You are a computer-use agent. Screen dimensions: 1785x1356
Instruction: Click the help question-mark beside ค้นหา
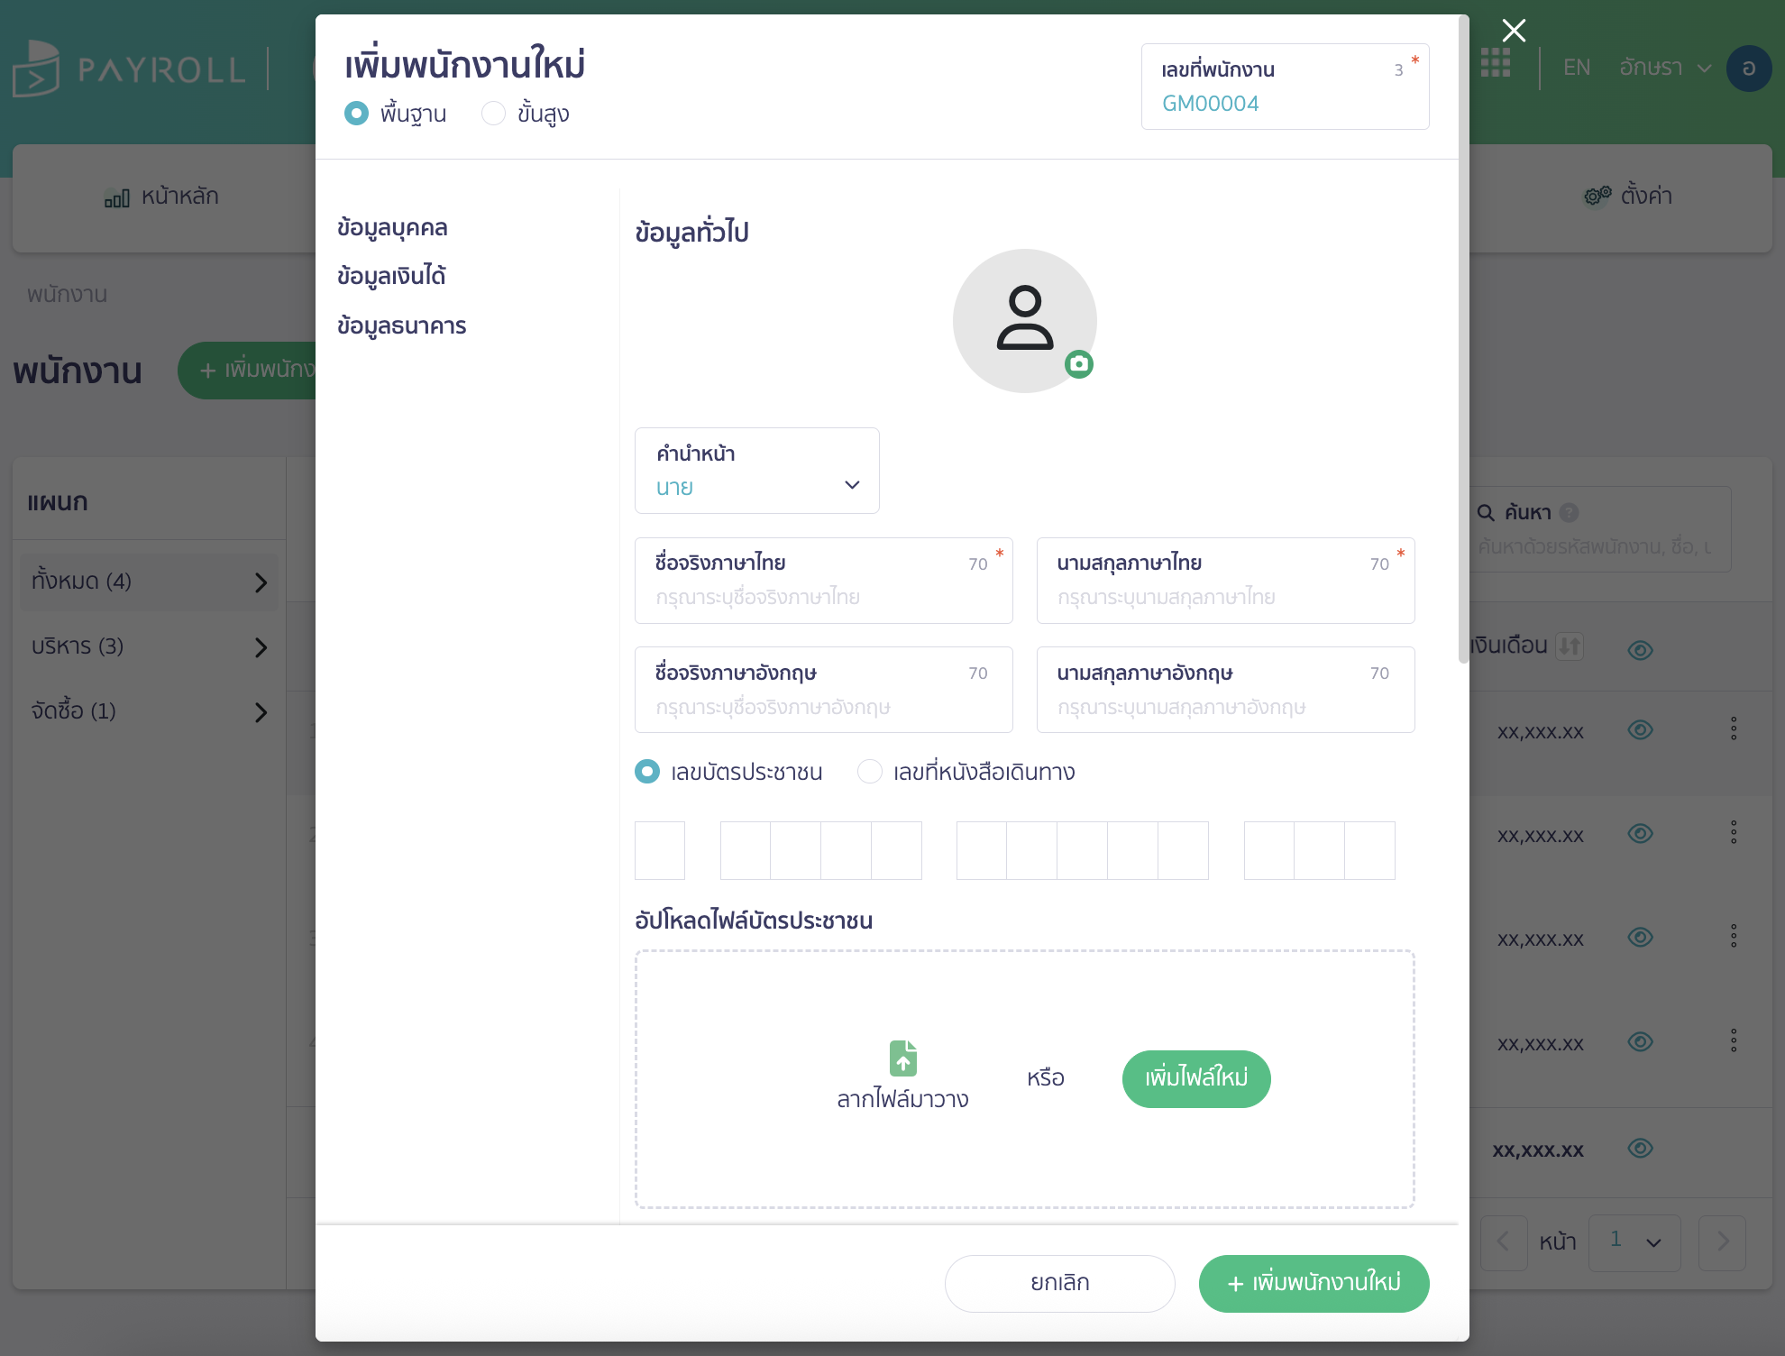[x=1570, y=512]
